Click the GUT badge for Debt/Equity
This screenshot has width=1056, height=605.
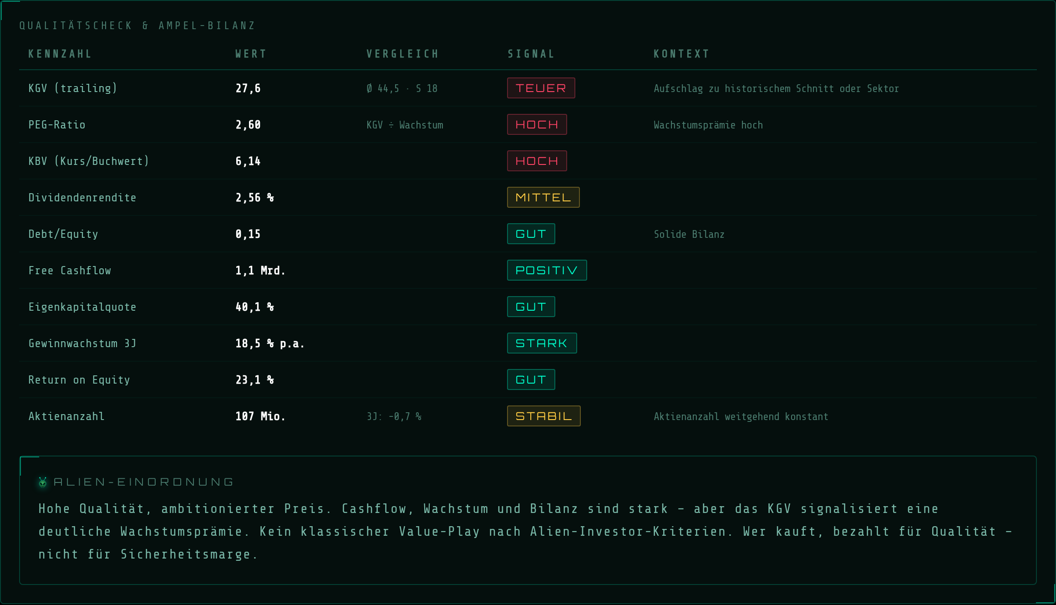click(x=531, y=234)
